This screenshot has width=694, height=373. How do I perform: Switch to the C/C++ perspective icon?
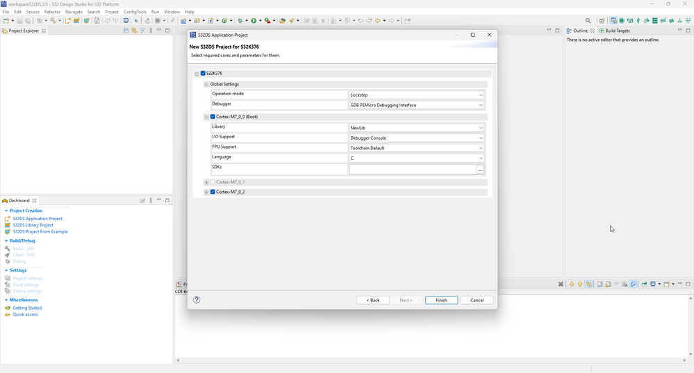point(613,20)
